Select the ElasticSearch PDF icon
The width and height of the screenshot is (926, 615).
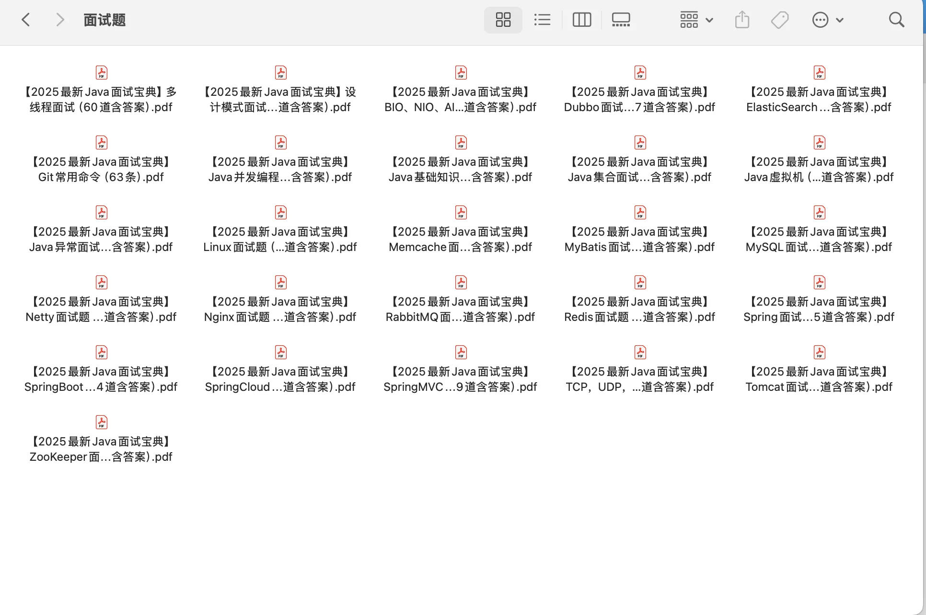click(820, 72)
